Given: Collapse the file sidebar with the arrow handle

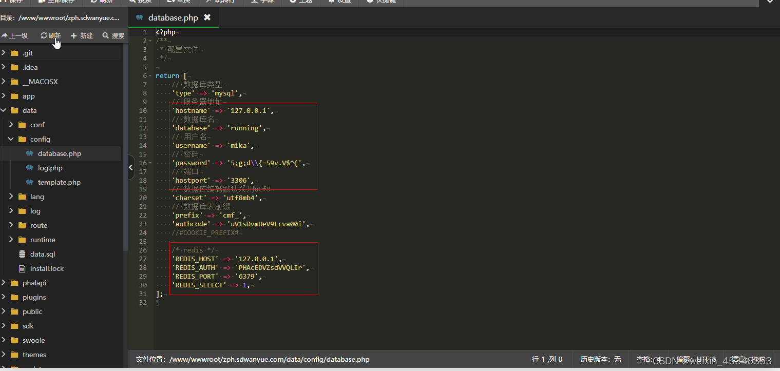Looking at the screenshot, I should point(131,167).
